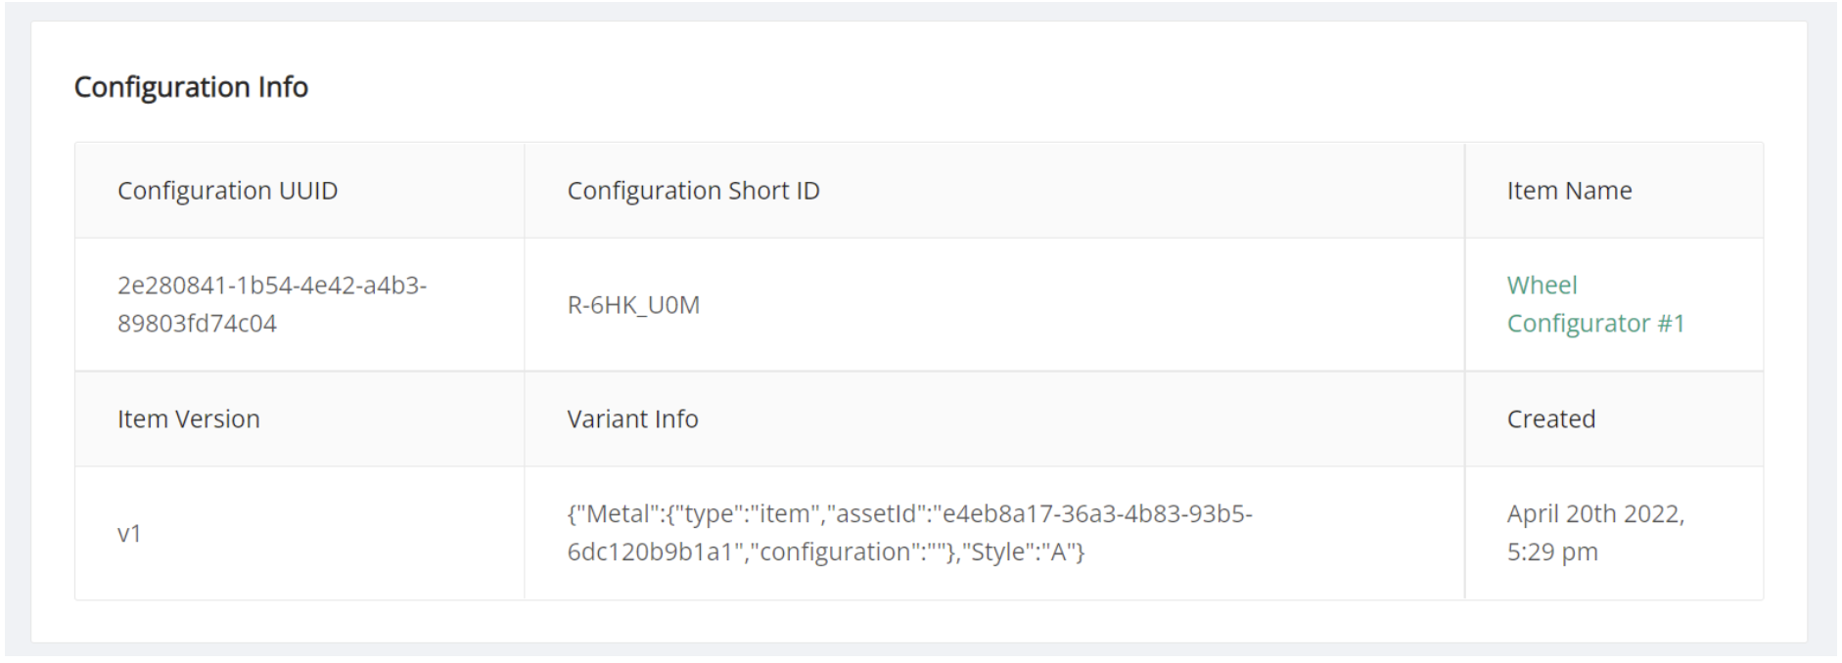The width and height of the screenshot is (1842, 663).
Task: Click the Item Name column header
Action: coord(1569,191)
